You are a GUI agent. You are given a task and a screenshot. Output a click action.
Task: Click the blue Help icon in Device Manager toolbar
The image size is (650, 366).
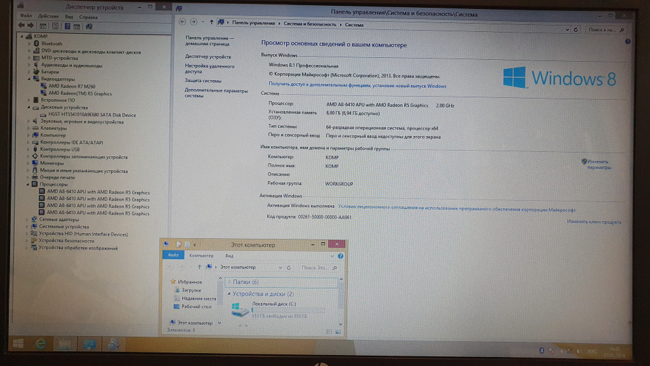(x=67, y=26)
